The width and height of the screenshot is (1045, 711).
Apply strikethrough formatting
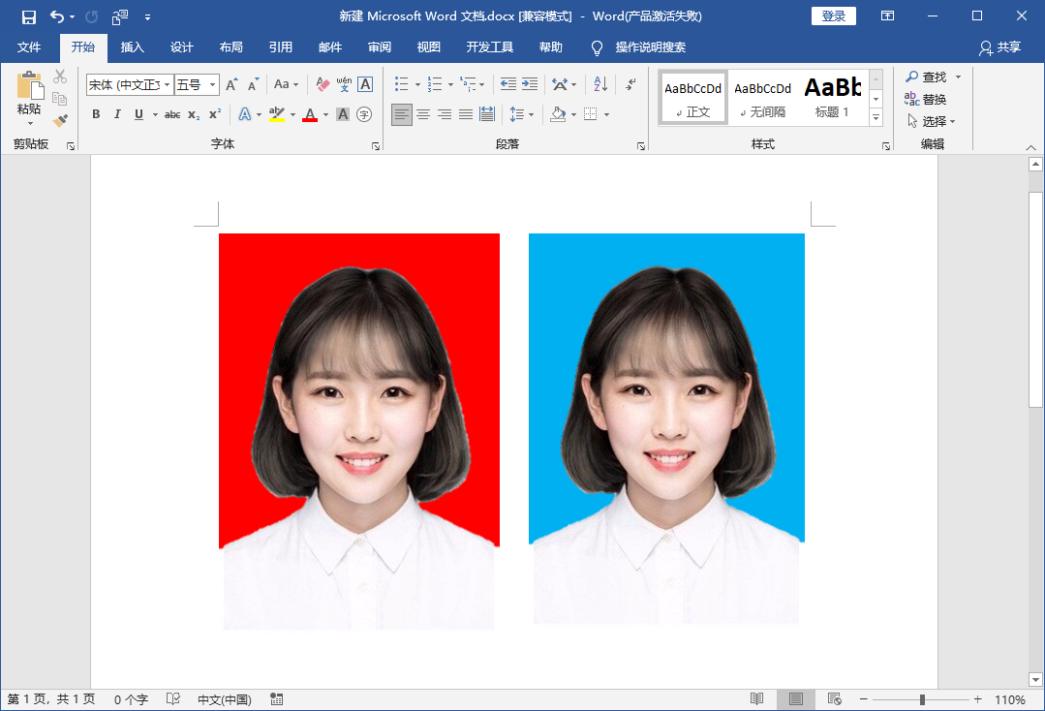[172, 114]
